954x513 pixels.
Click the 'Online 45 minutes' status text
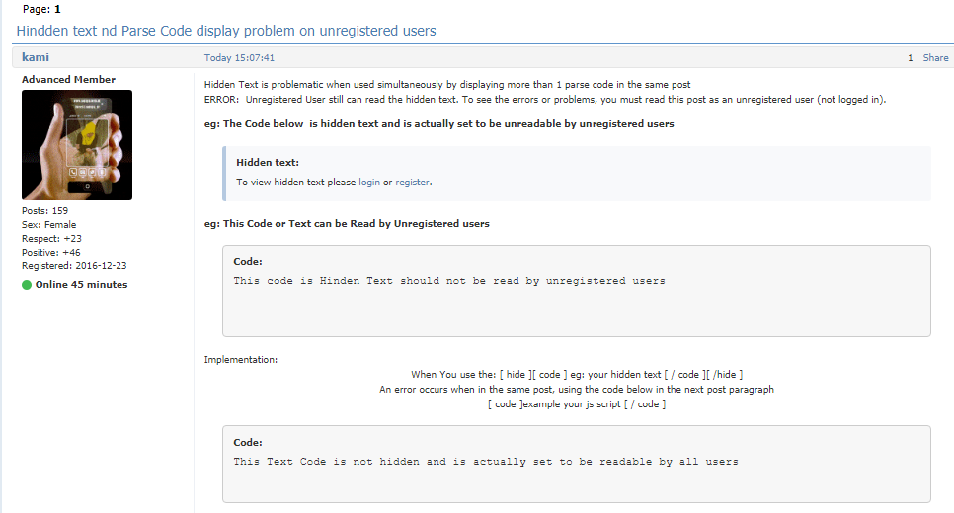point(81,285)
